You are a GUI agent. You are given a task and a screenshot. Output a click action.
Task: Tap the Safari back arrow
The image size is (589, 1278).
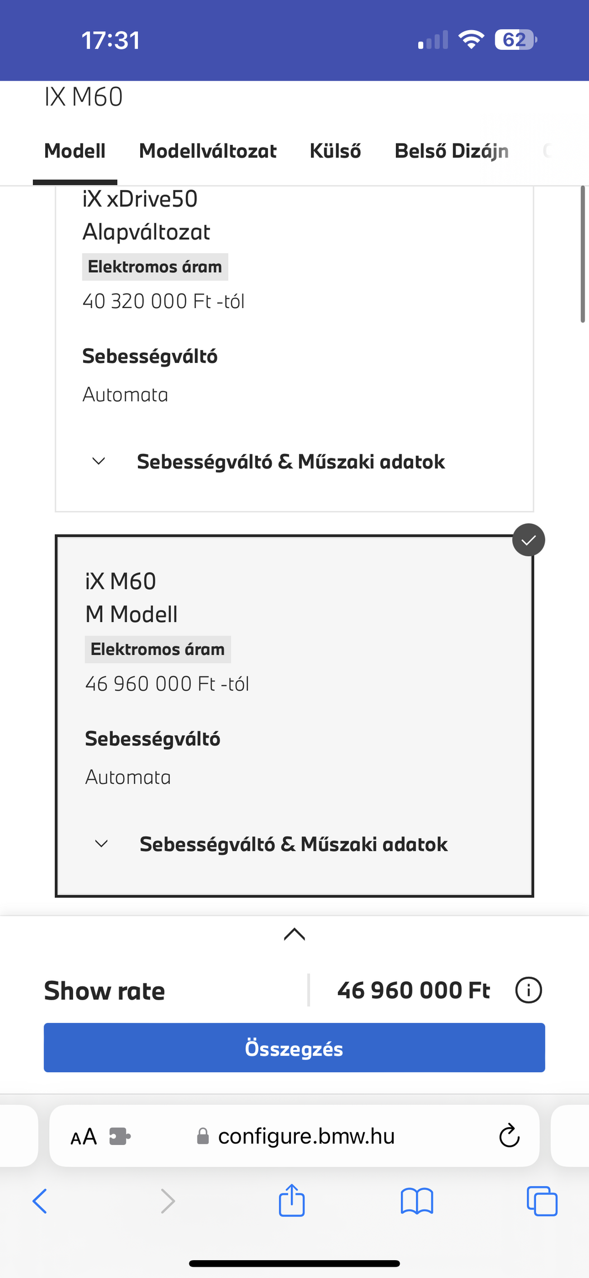(40, 1201)
